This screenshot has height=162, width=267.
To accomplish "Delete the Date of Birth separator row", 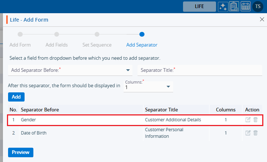I will click(x=256, y=133).
